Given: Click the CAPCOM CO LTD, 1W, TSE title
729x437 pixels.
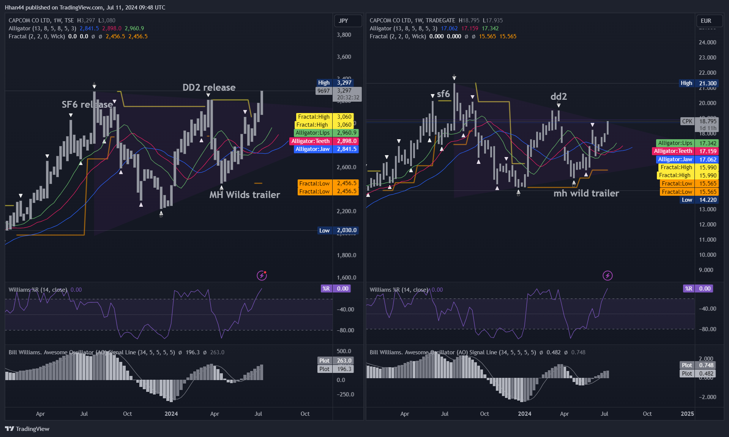Looking at the screenshot, I should click(x=41, y=20).
